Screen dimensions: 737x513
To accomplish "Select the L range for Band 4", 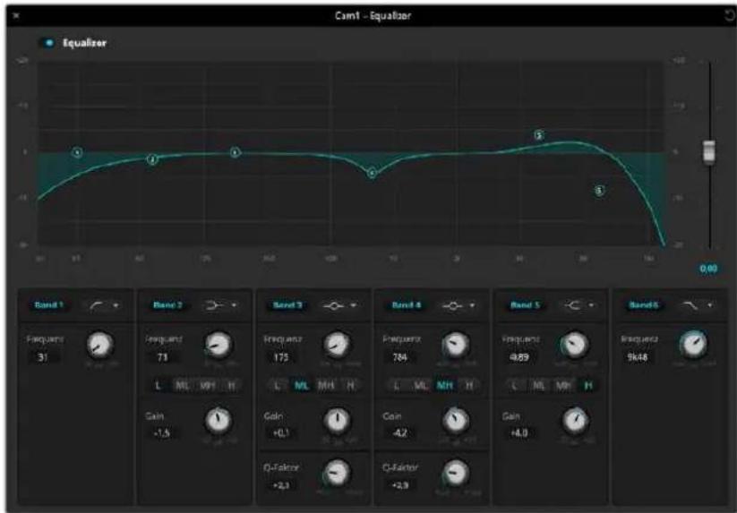I will 397,386.
